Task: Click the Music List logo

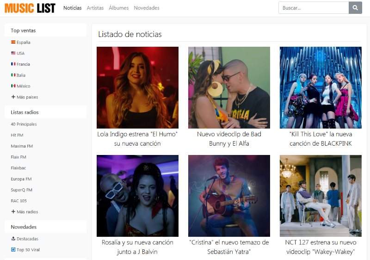Action: (x=30, y=8)
